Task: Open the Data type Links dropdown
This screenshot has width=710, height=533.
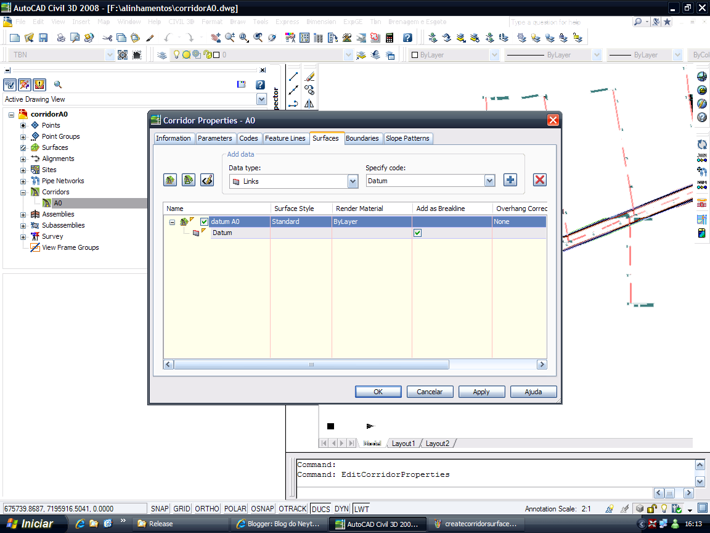Action: pyautogui.click(x=353, y=181)
